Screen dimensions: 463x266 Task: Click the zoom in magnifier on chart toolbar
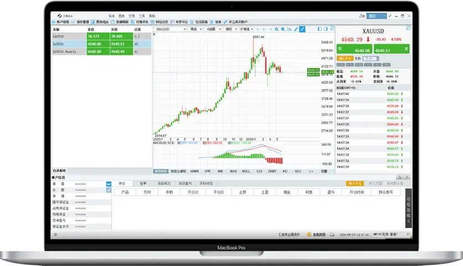pos(277,29)
